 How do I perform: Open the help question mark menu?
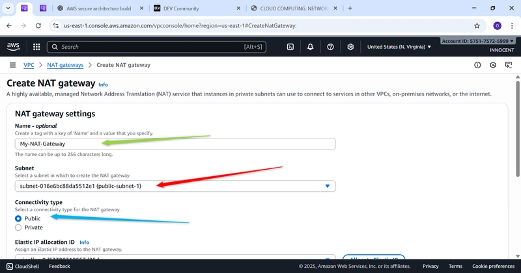(330, 47)
